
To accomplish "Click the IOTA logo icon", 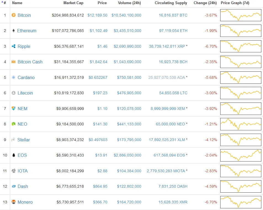I will pyautogui.click(x=14, y=171).
